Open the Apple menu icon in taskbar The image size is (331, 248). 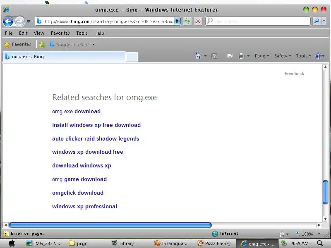coord(12,243)
